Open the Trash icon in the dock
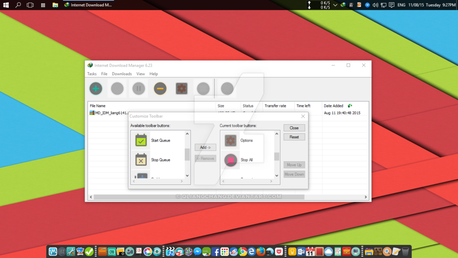This screenshot has width=458, height=258. point(405,252)
